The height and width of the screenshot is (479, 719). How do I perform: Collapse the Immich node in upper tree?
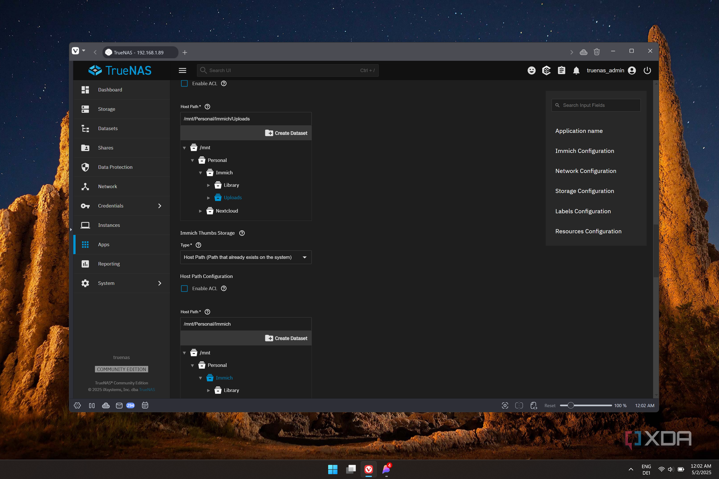[x=200, y=173]
